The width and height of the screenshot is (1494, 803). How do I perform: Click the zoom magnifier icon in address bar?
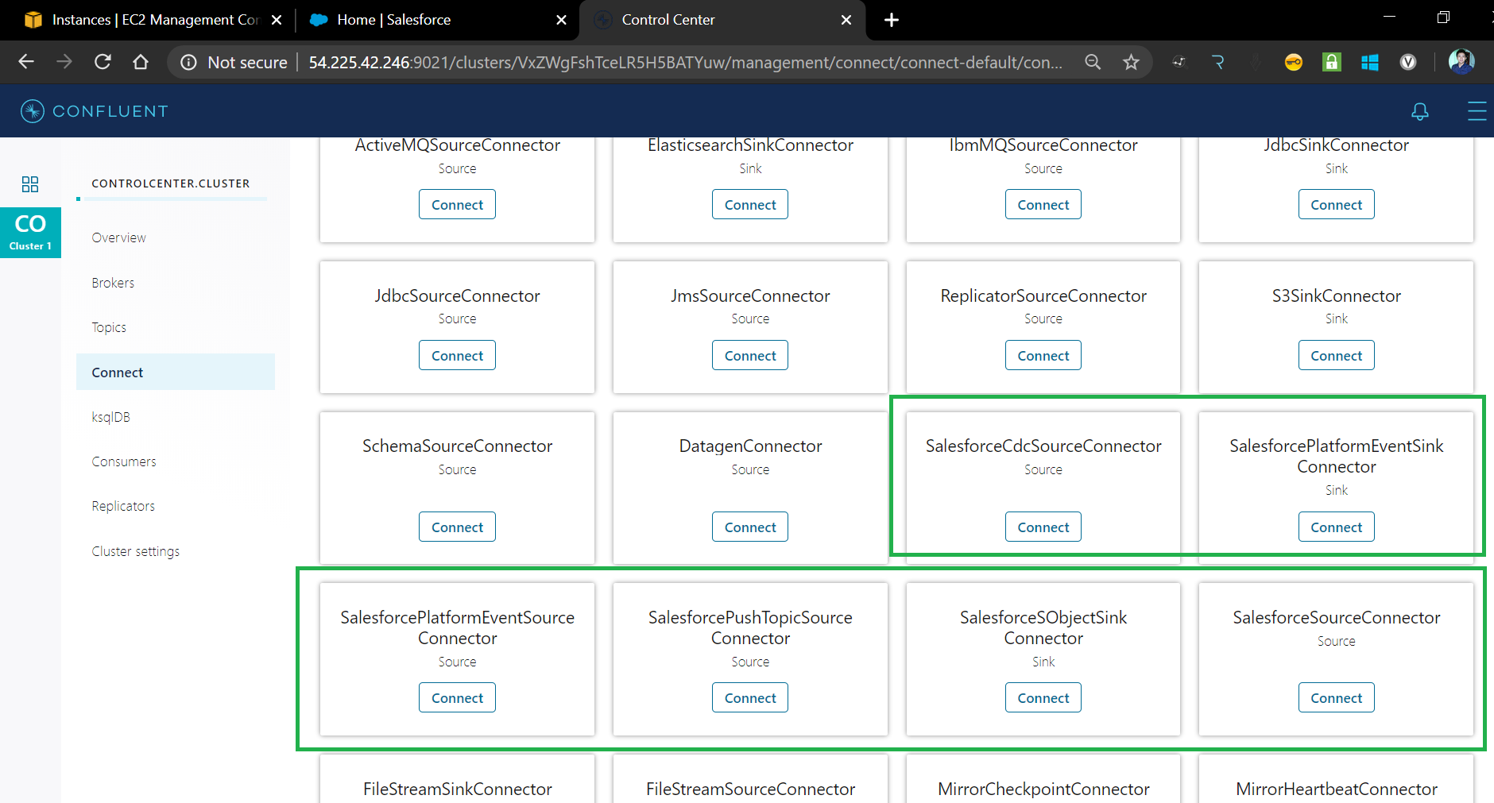click(1093, 62)
